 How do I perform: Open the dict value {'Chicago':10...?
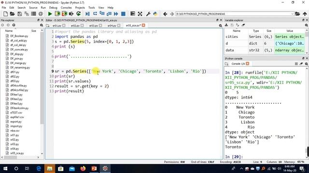290,43
